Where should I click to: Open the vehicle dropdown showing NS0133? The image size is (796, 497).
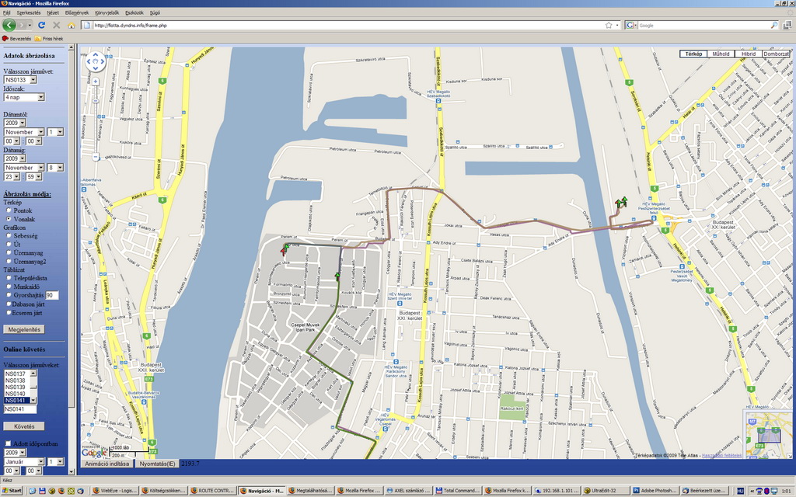pos(20,79)
